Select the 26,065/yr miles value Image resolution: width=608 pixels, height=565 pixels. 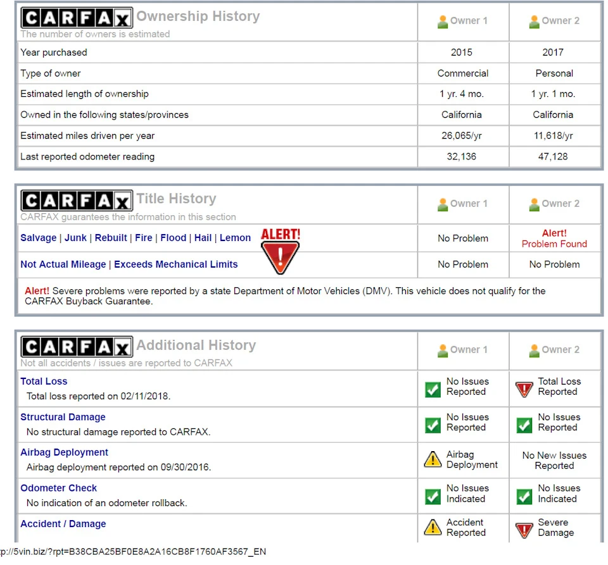[x=462, y=136]
